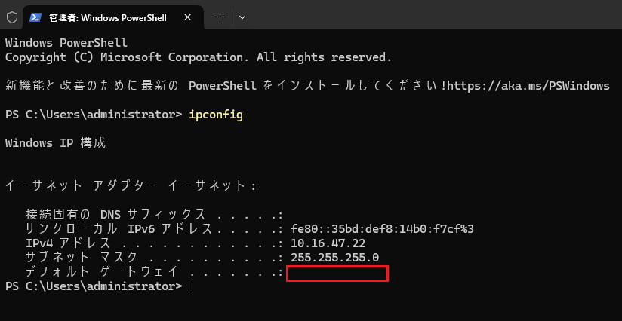The width and height of the screenshot is (622, 321).
Task: Click the イーサネット アダプター イーサネット line
Action: click(131, 185)
